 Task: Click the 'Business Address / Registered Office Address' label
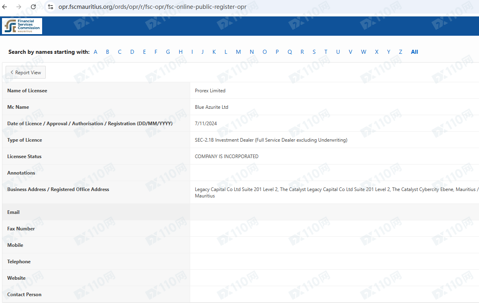point(58,189)
